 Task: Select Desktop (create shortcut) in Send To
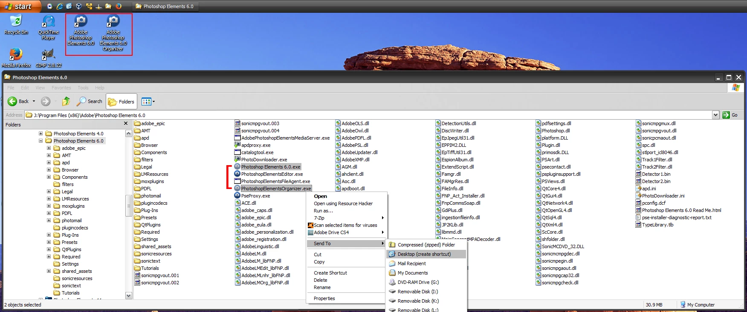point(426,254)
